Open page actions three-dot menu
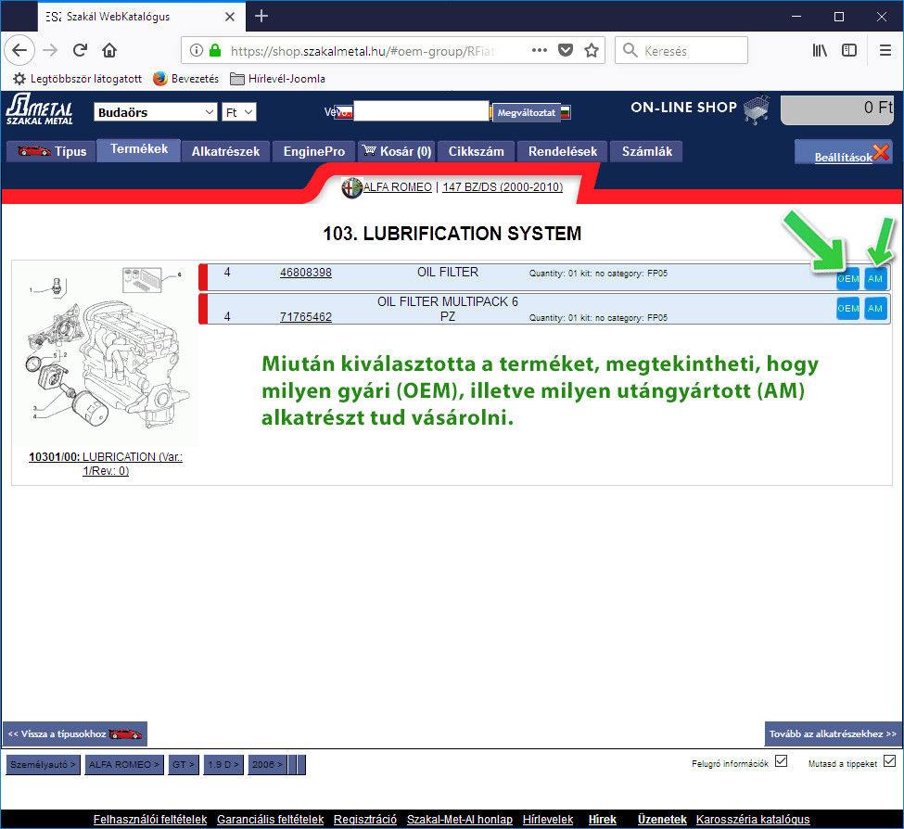Screen dimensions: 904x829 [540, 50]
